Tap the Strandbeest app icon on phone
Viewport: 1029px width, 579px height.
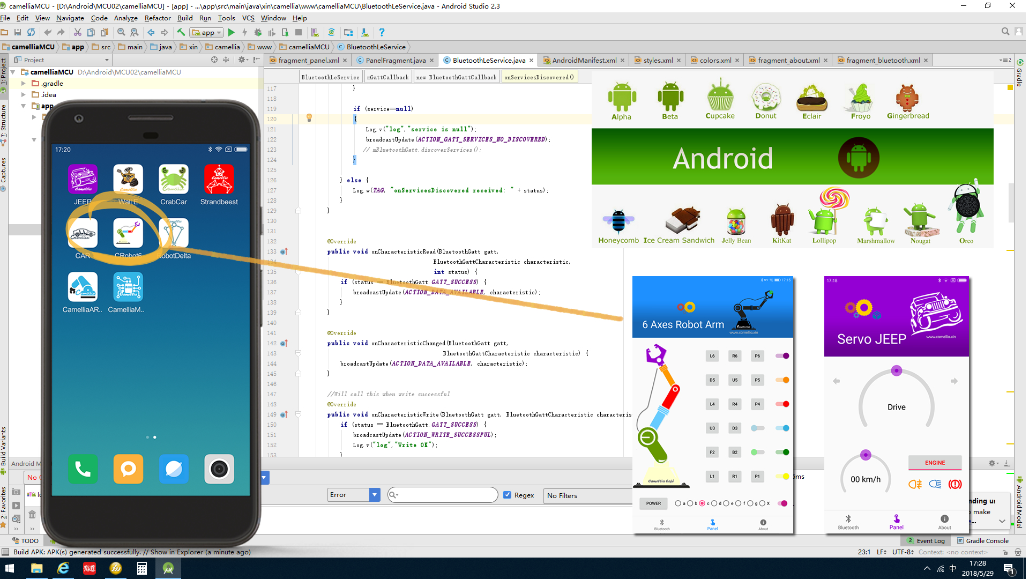[219, 179]
